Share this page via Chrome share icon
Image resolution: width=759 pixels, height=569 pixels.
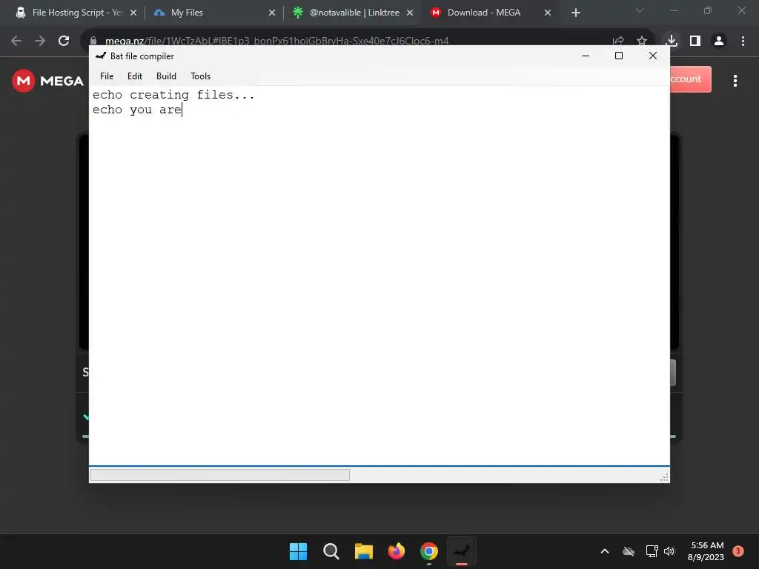(x=618, y=41)
